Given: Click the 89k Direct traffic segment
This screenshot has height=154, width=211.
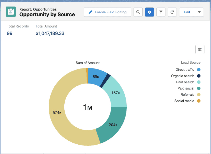Looking at the screenshot, I should pyautogui.click(x=96, y=76).
